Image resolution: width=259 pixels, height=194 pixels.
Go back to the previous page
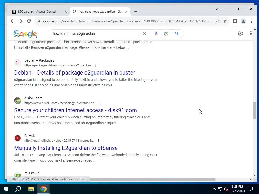pyautogui.click(x=13, y=21)
